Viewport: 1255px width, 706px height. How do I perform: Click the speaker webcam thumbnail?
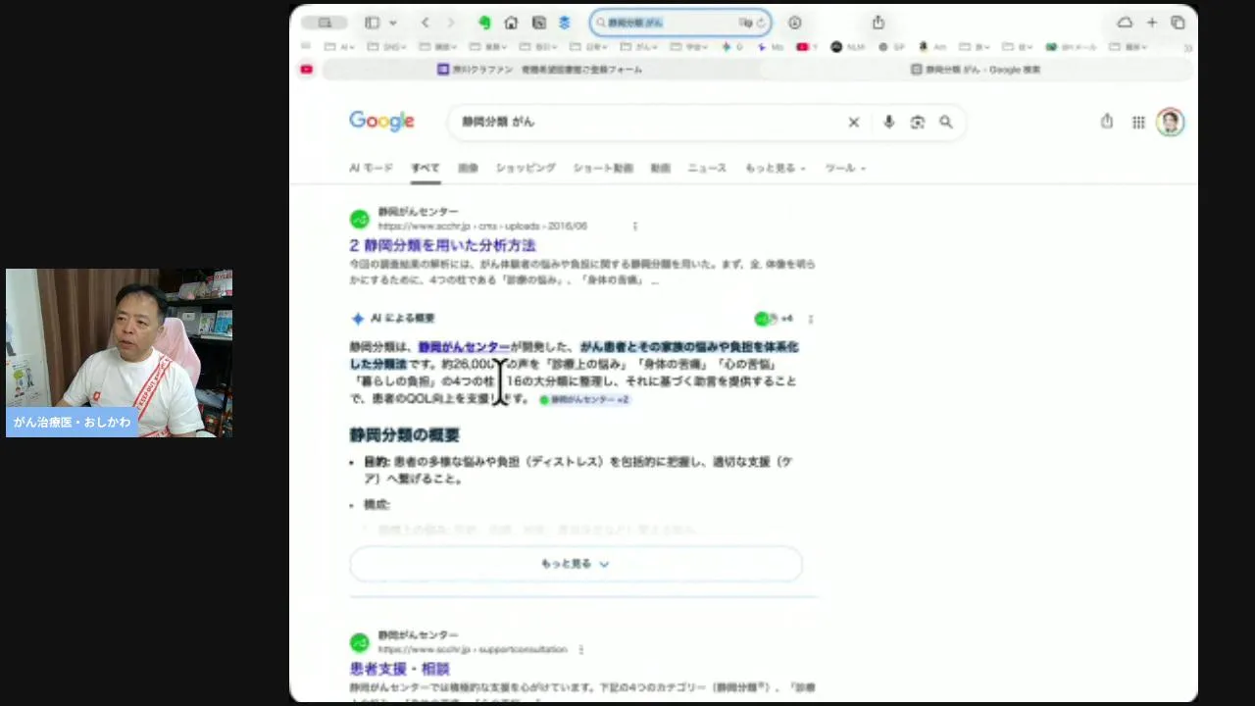pos(119,353)
